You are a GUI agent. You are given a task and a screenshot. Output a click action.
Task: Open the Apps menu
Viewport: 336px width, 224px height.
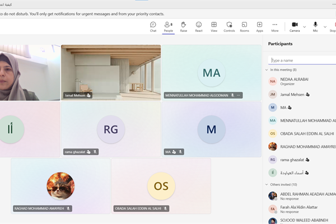259,27
